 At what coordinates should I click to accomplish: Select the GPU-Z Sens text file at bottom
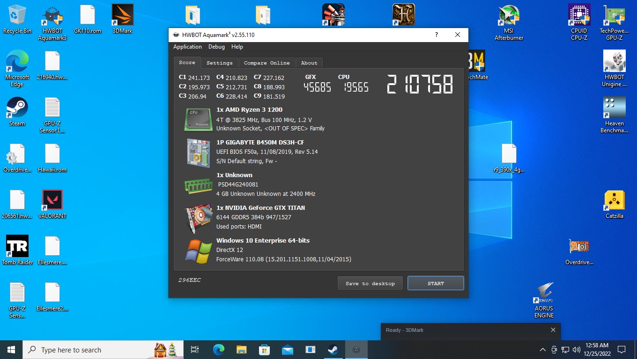(17, 300)
